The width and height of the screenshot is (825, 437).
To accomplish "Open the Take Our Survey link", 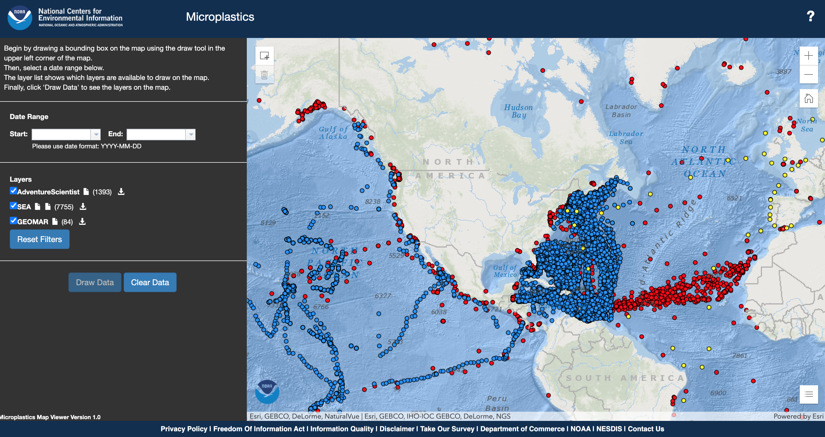I will point(447,429).
